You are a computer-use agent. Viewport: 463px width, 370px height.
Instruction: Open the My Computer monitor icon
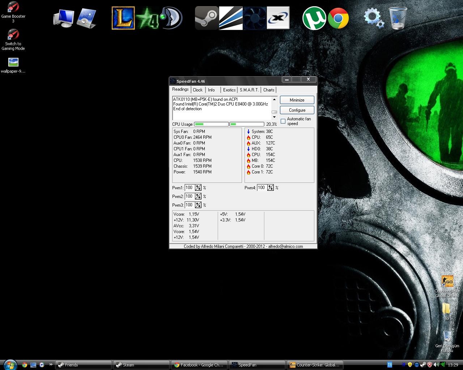pos(64,18)
